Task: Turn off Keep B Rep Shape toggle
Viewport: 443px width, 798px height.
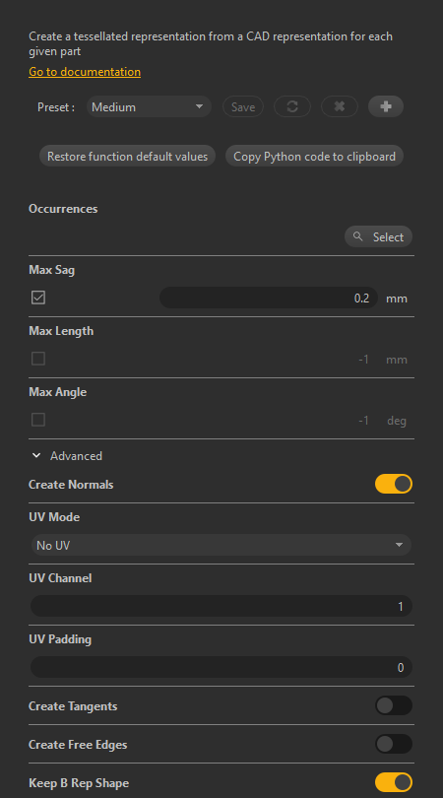Action: (394, 783)
